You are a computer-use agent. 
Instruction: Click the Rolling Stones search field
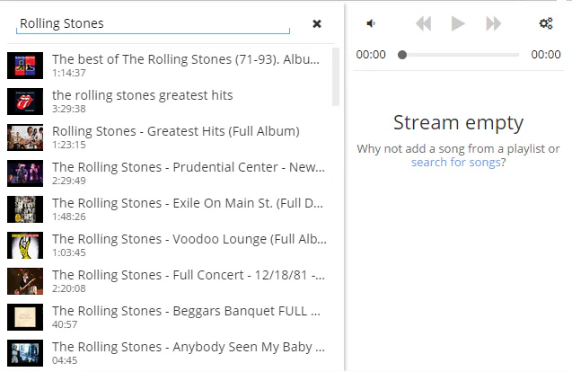[153, 24]
